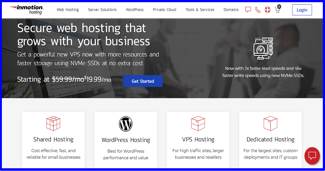Open the Shared Hosting title link
Image resolution: width=325 pixels, height=171 pixels.
click(53, 140)
